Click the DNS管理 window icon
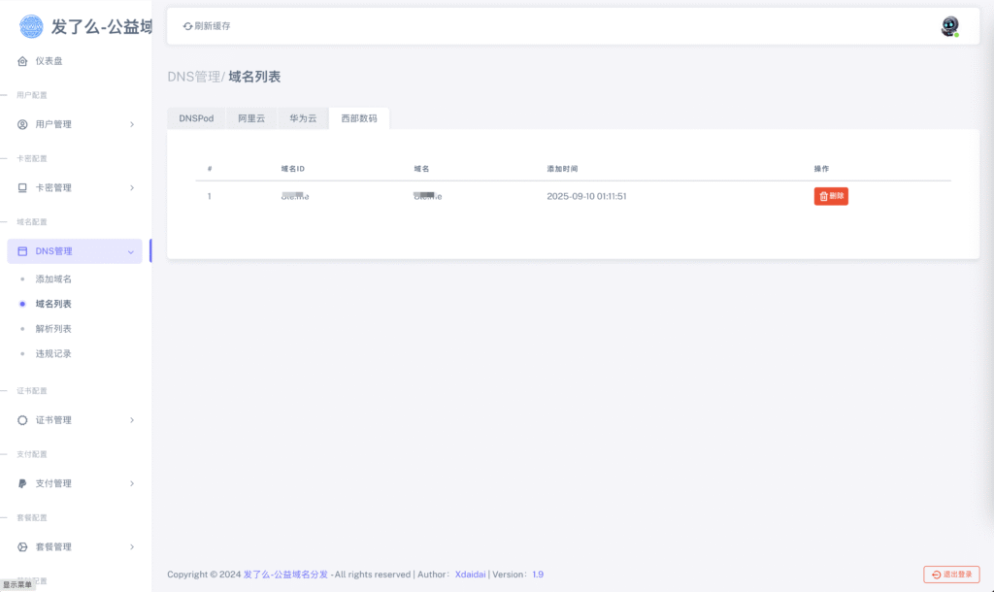The height and width of the screenshot is (592, 994). tap(22, 251)
